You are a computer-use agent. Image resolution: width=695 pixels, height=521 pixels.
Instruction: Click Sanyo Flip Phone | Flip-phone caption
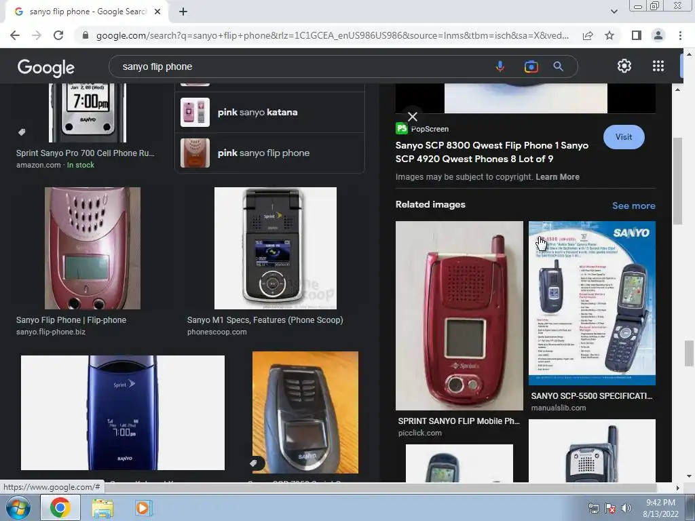(71, 320)
